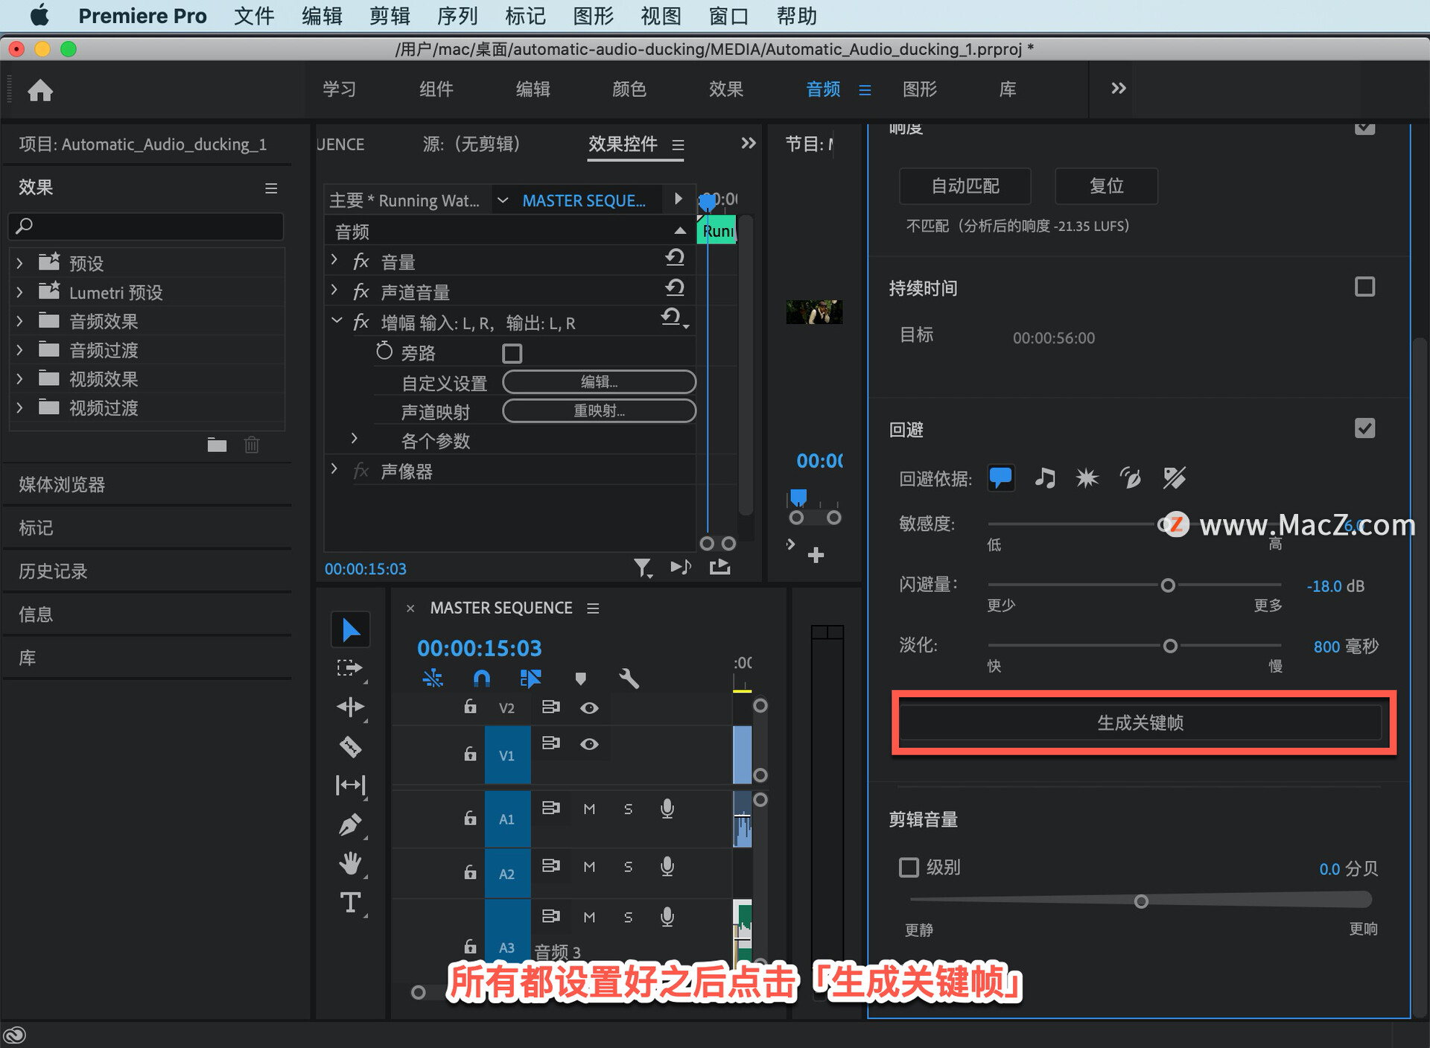Toggle V2 track visibility eye

pyautogui.click(x=589, y=708)
